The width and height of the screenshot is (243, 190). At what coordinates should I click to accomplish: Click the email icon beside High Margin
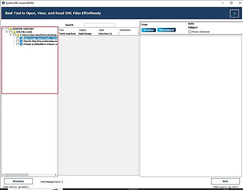(22, 38)
